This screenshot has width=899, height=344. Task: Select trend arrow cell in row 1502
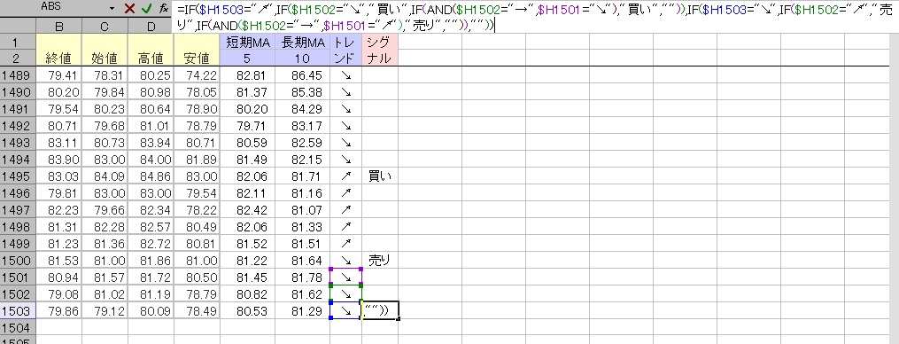coord(345,293)
